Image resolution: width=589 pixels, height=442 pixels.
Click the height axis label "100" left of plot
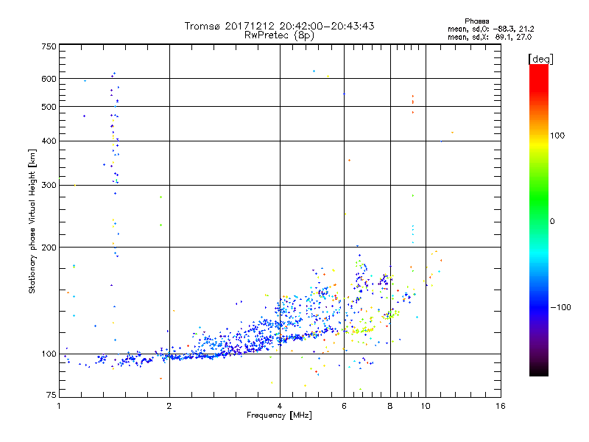(49, 354)
